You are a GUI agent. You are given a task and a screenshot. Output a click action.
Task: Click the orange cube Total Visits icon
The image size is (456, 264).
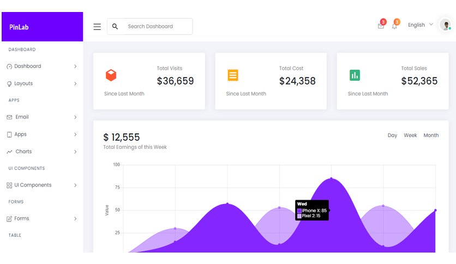tap(111, 75)
